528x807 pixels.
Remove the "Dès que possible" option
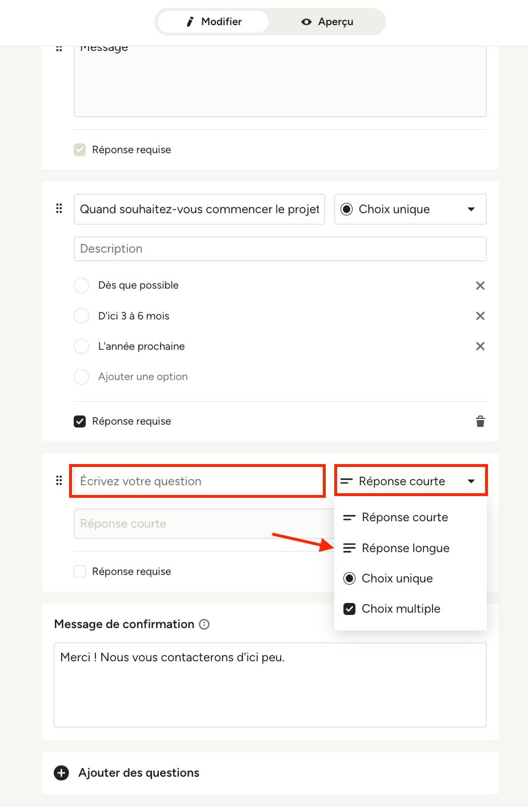point(480,285)
